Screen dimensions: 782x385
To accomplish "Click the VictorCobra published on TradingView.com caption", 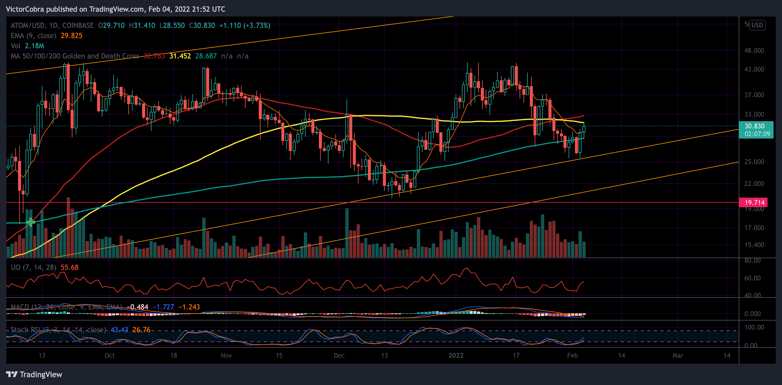I will 115,9.
